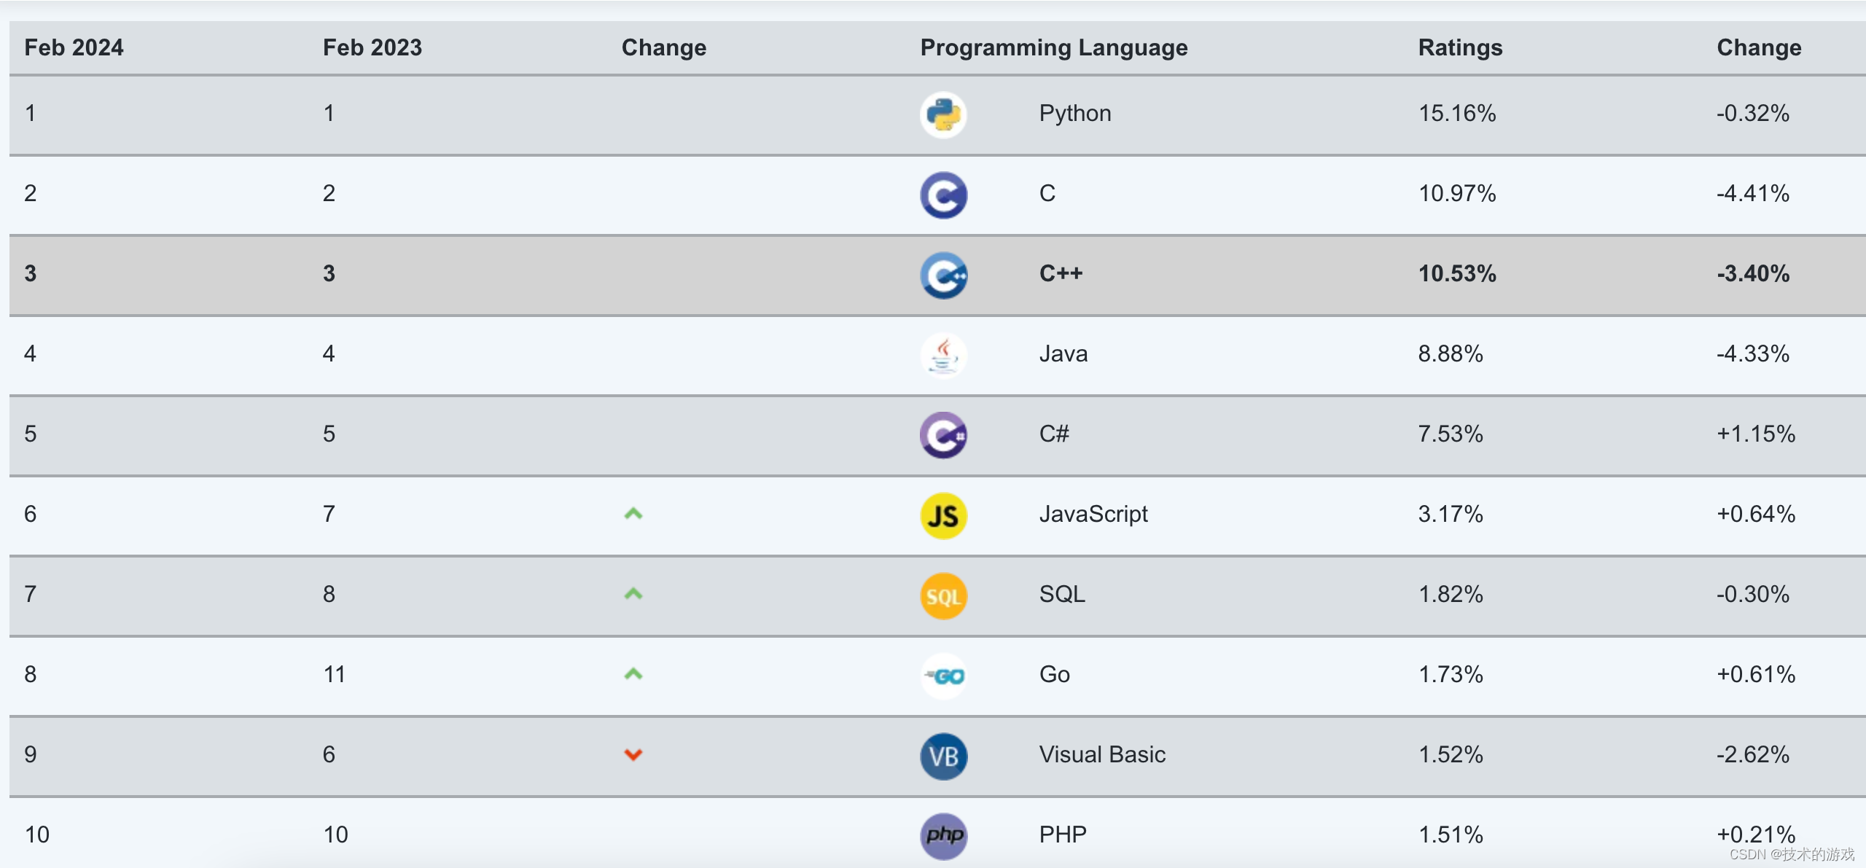Click the -4.33% change for Java
1866x868 pixels.
coord(1753,353)
